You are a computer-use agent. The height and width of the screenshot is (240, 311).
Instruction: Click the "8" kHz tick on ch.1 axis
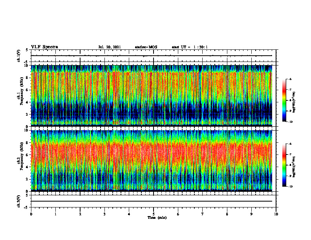coord(27,78)
